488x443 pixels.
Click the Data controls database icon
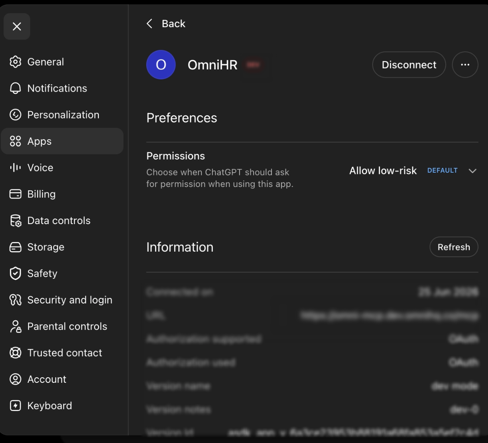15,221
